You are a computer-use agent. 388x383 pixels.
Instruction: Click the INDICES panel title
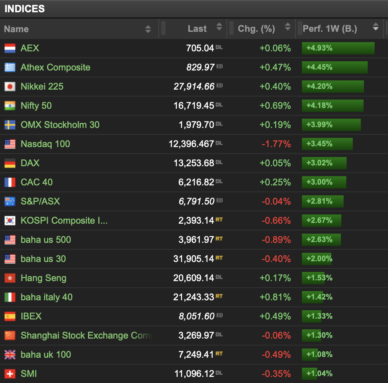click(x=25, y=9)
